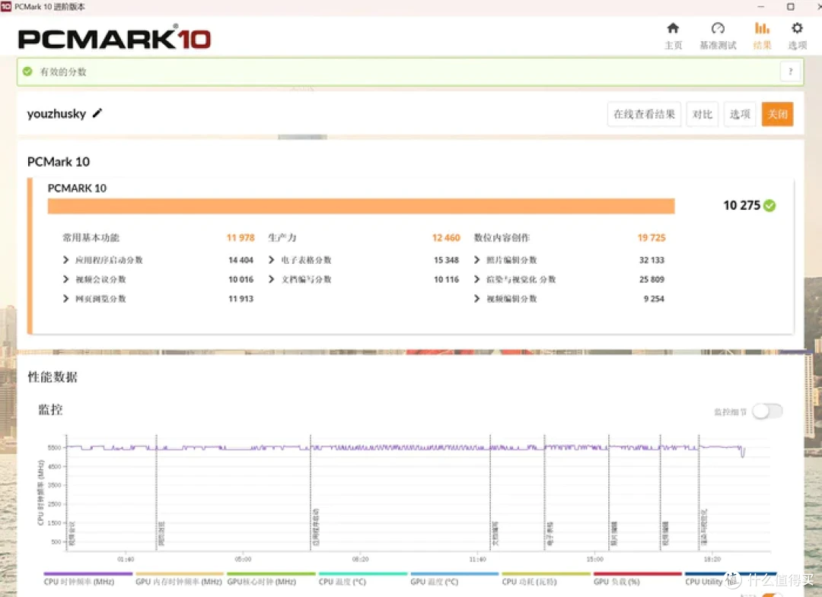Expand 电子表格分数 row

271,260
